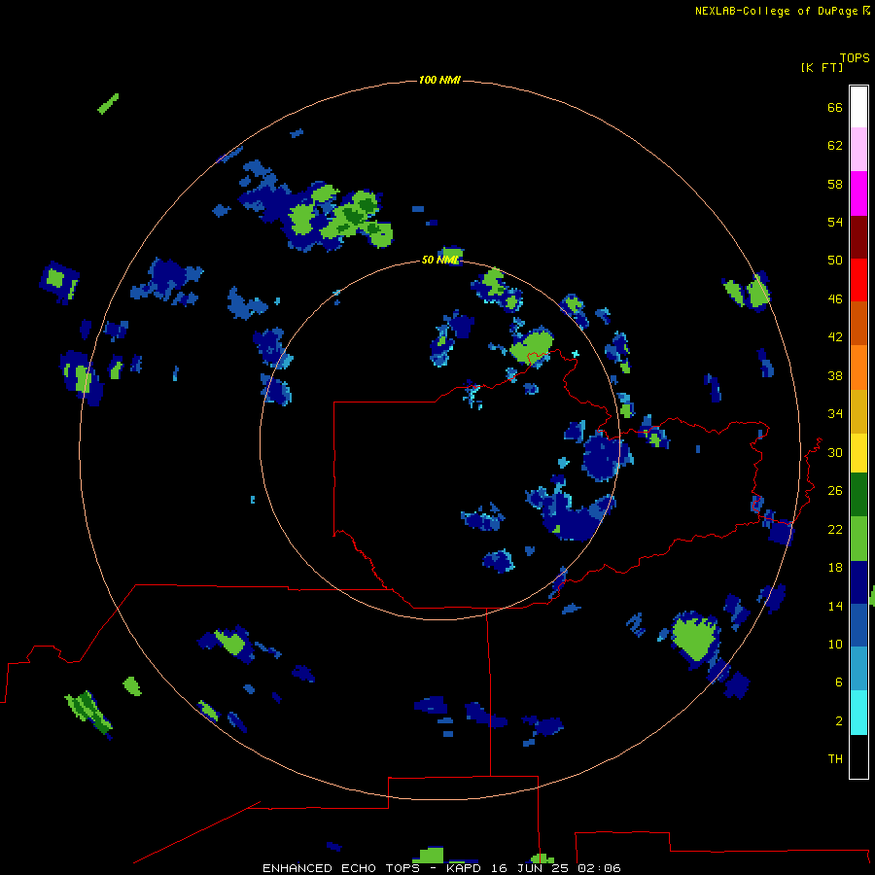Click the dark navy legend swatch

click(858, 582)
